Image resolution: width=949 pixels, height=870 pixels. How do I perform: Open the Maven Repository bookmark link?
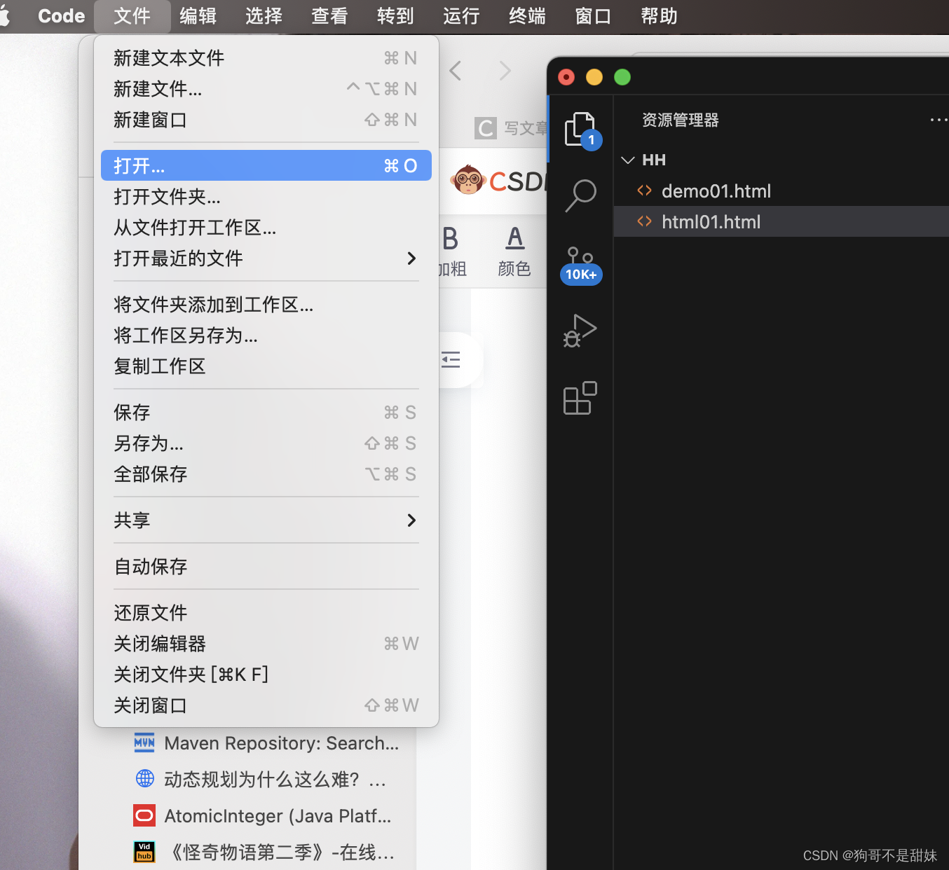click(x=280, y=743)
